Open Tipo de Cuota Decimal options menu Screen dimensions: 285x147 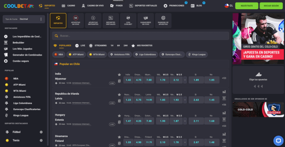(x=41, y=19)
